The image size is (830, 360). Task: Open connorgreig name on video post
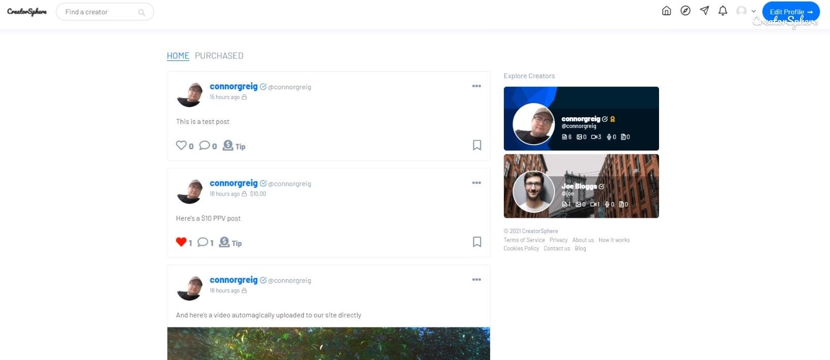pyautogui.click(x=233, y=280)
